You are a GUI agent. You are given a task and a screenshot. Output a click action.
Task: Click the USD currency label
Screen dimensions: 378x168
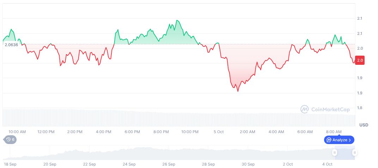[364, 125]
